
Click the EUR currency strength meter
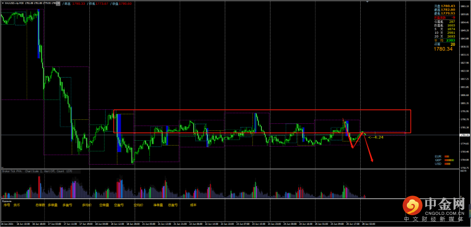tap(442, 156)
